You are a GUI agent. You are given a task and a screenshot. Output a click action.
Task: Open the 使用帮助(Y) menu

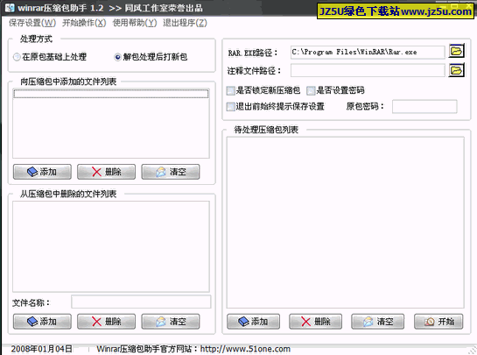[x=135, y=23]
